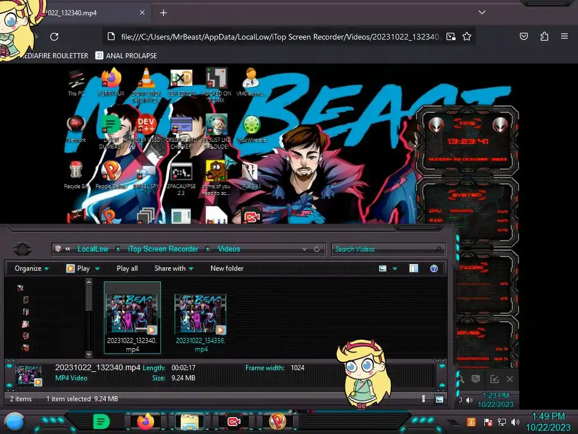Click the Search Videos field
Screen dimensions: 578x434
pos(388,249)
